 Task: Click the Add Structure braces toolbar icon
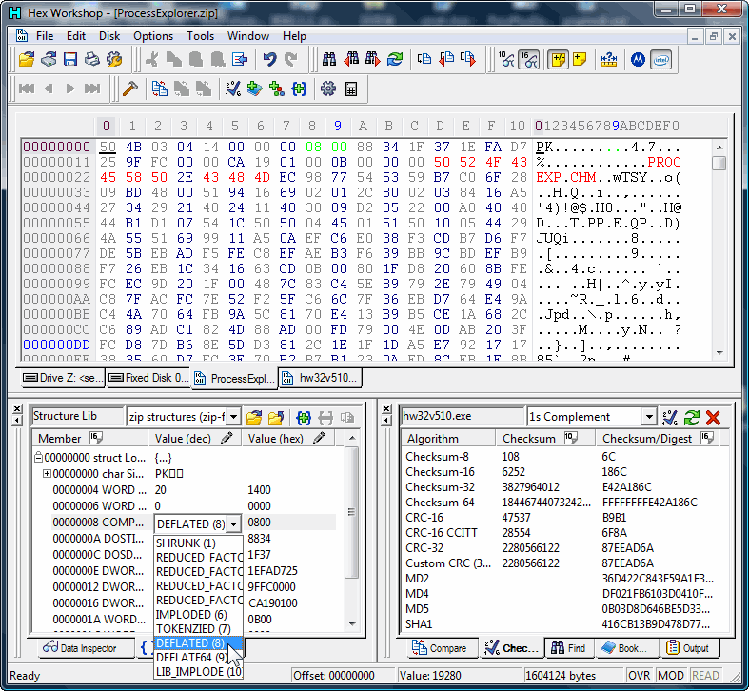pyautogui.click(x=299, y=89)
